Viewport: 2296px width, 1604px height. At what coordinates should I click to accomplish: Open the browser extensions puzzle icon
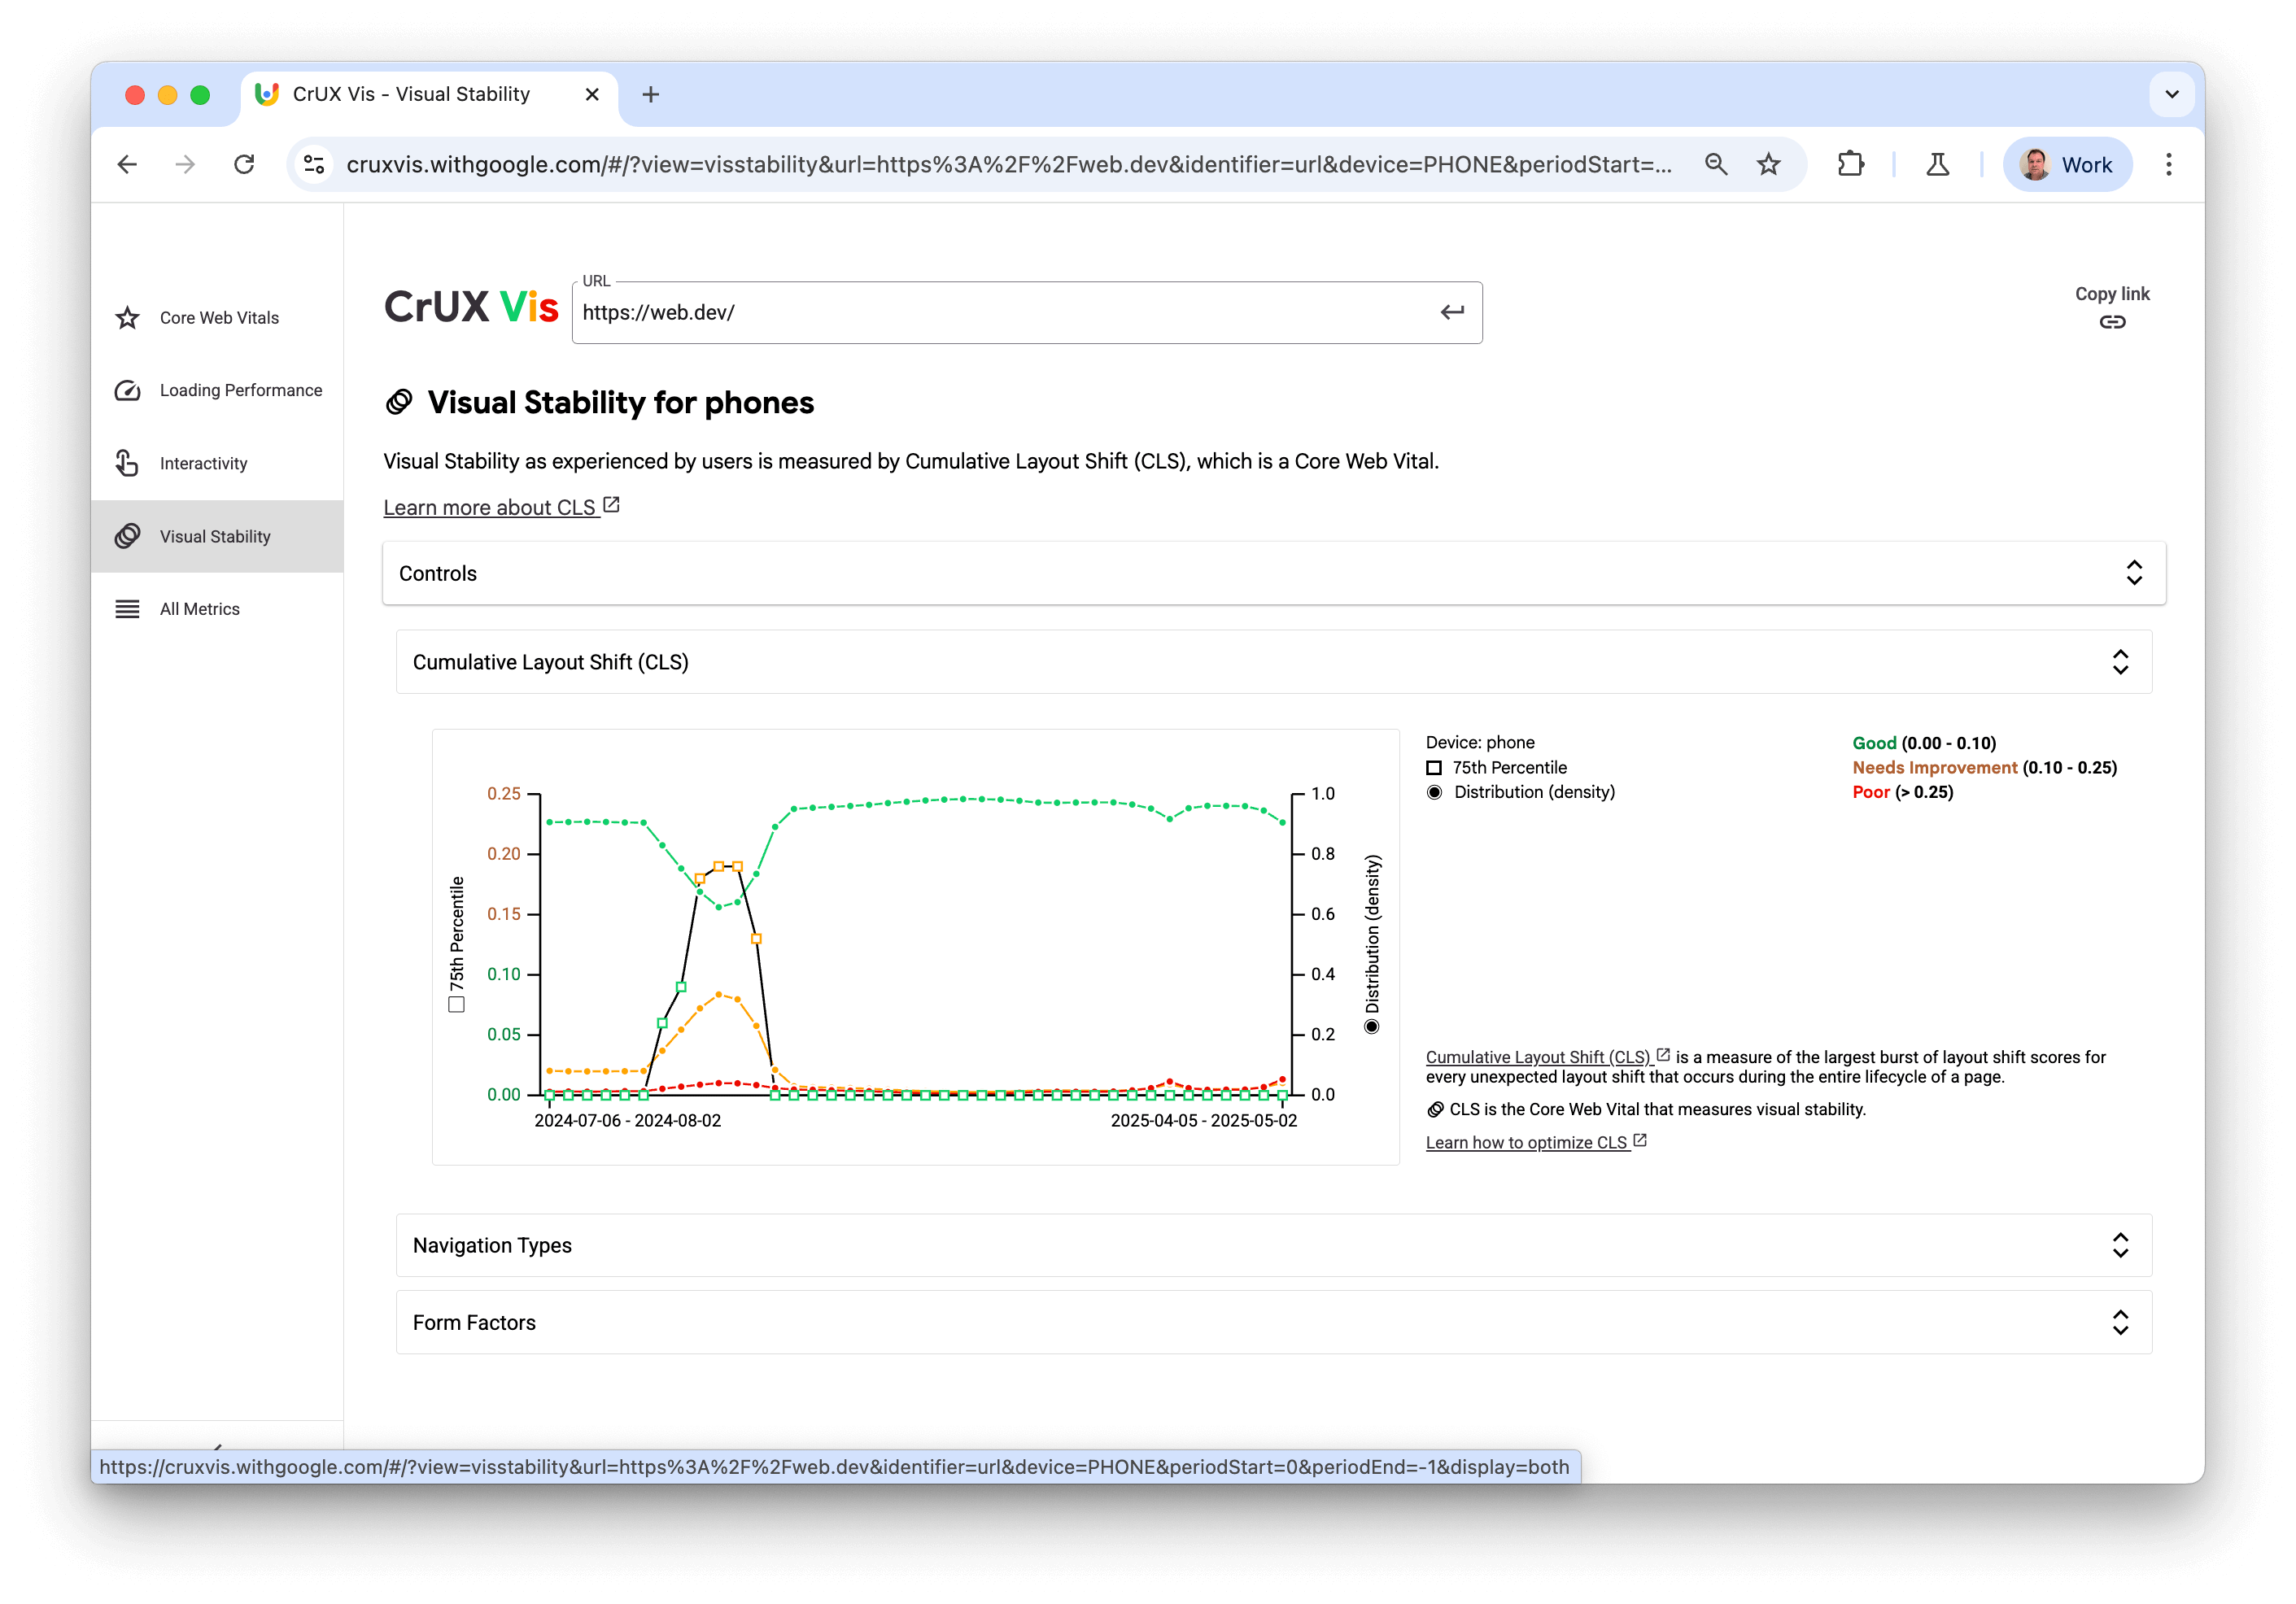tap(1851, 164)
